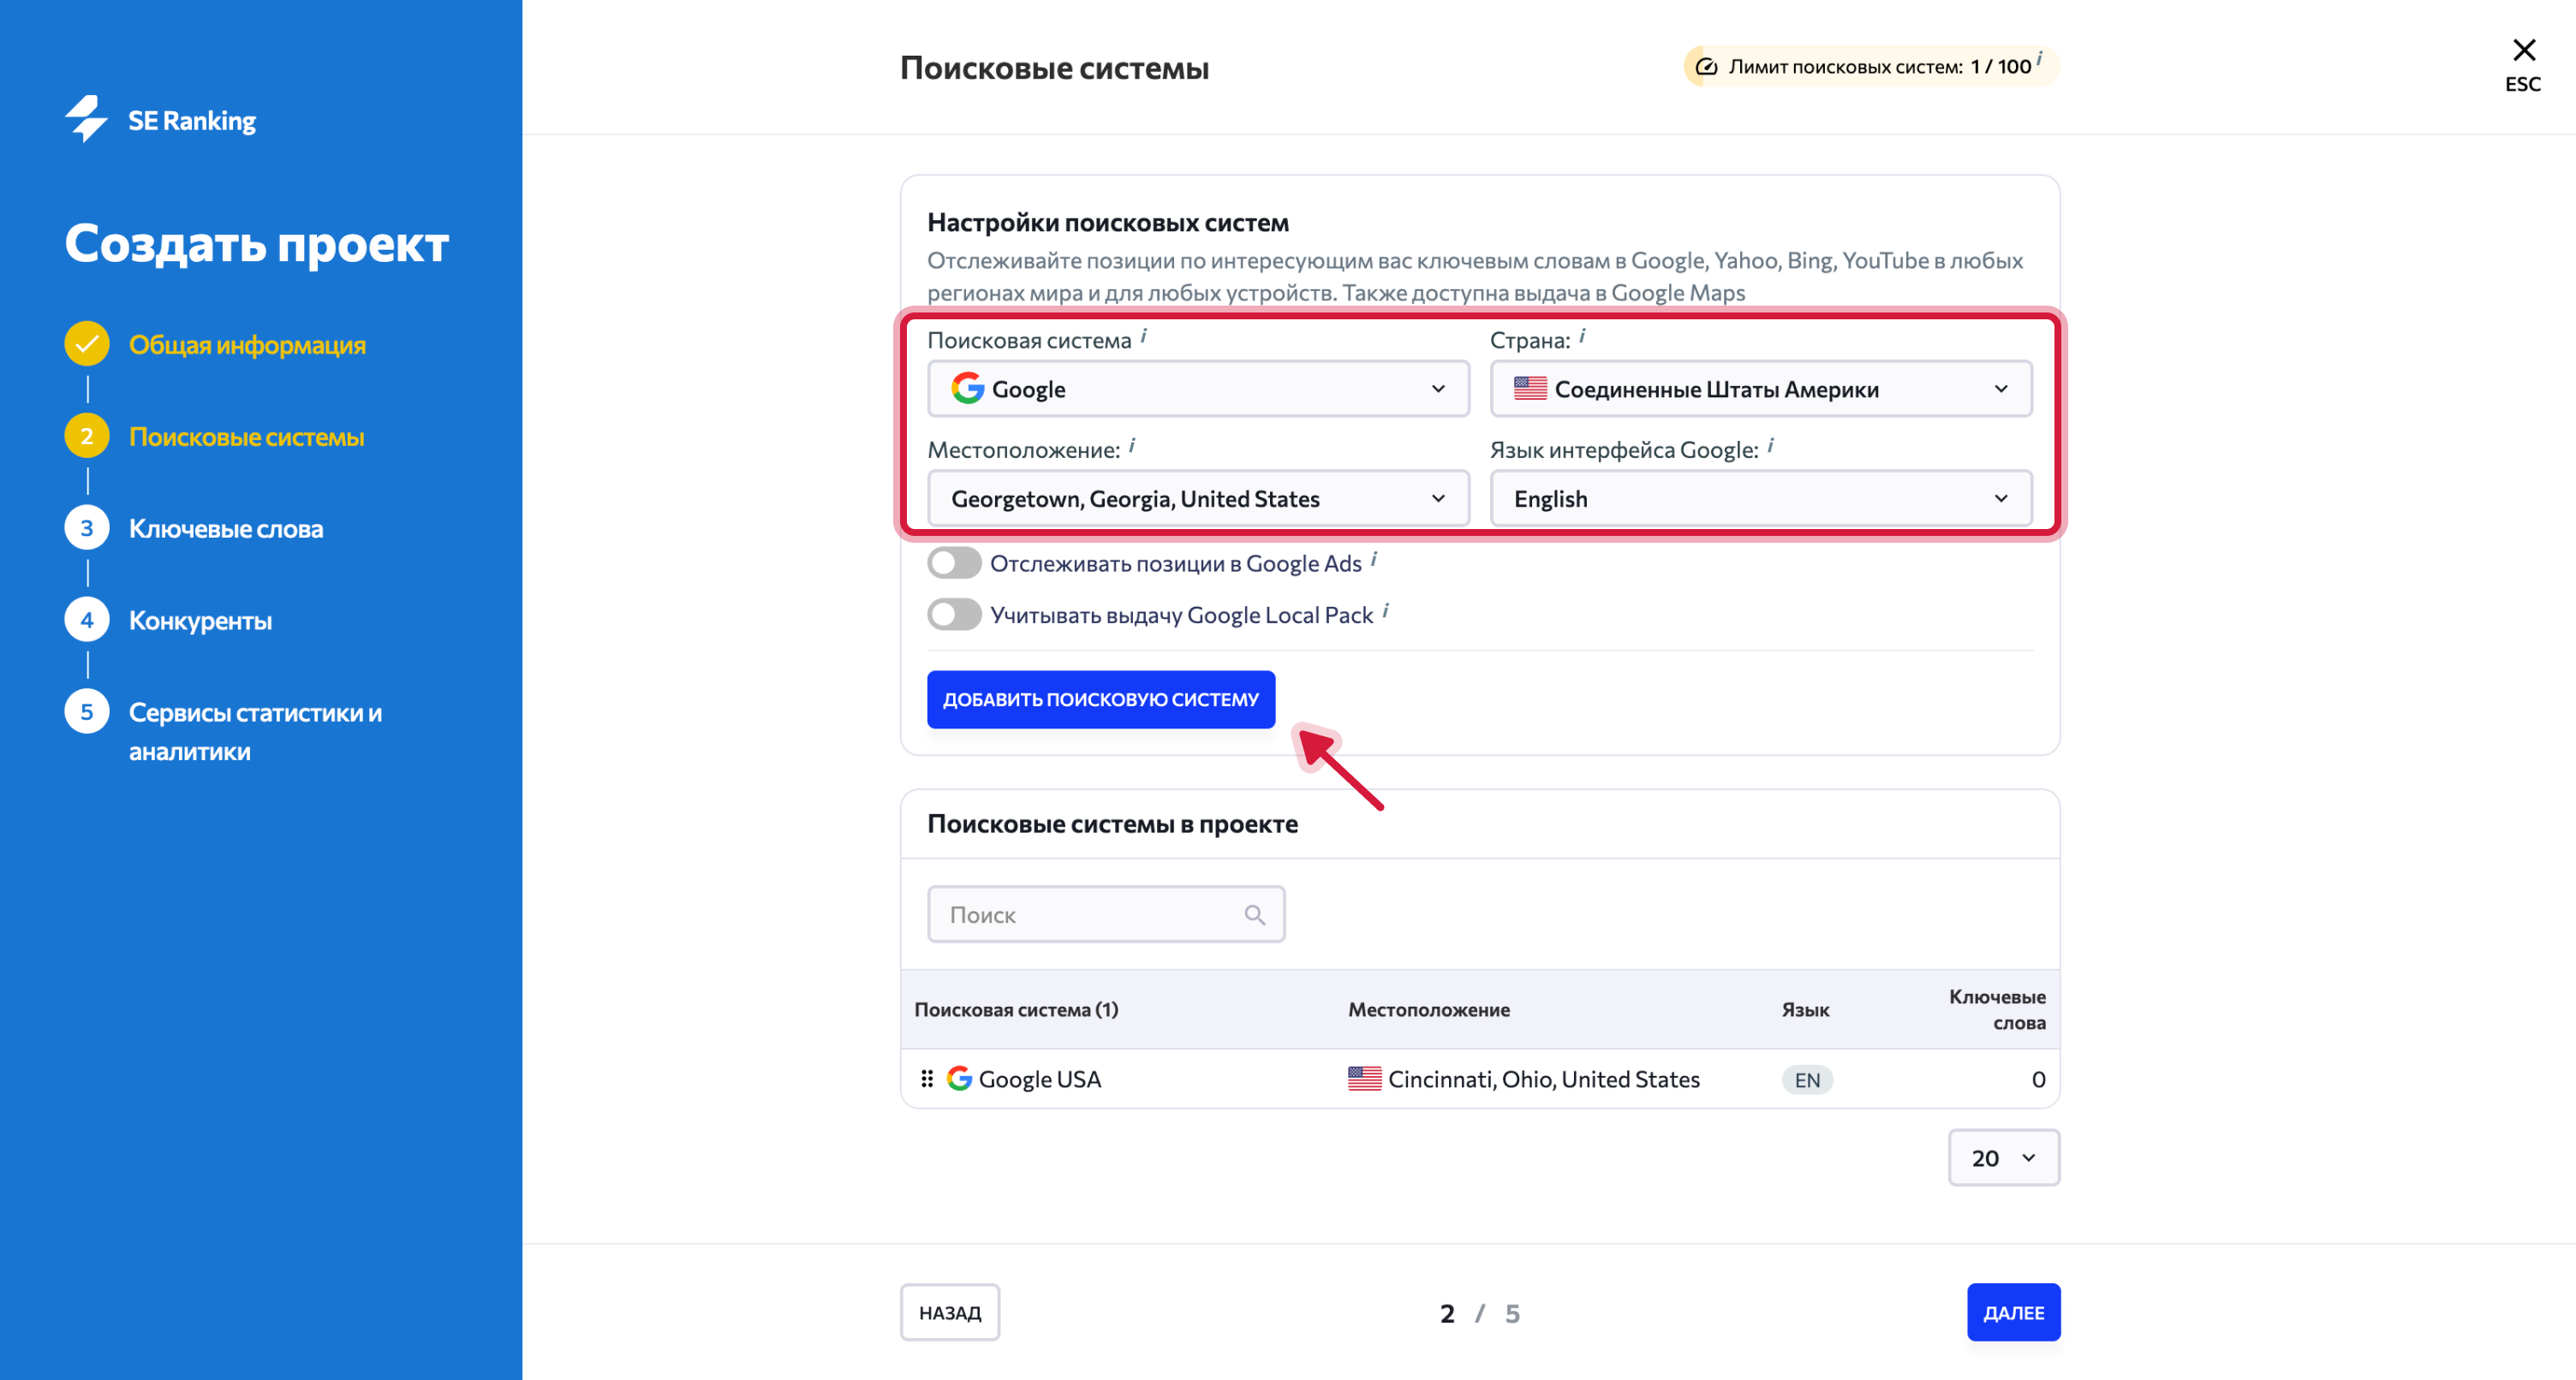Click info icon beside Местоположение label

(x=1132, y=446)
